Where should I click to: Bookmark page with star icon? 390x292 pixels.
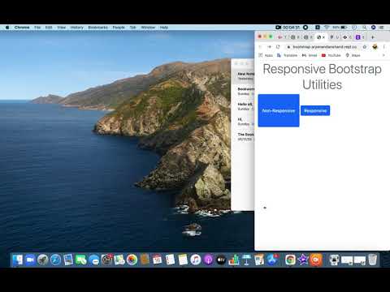pos(365,47)
